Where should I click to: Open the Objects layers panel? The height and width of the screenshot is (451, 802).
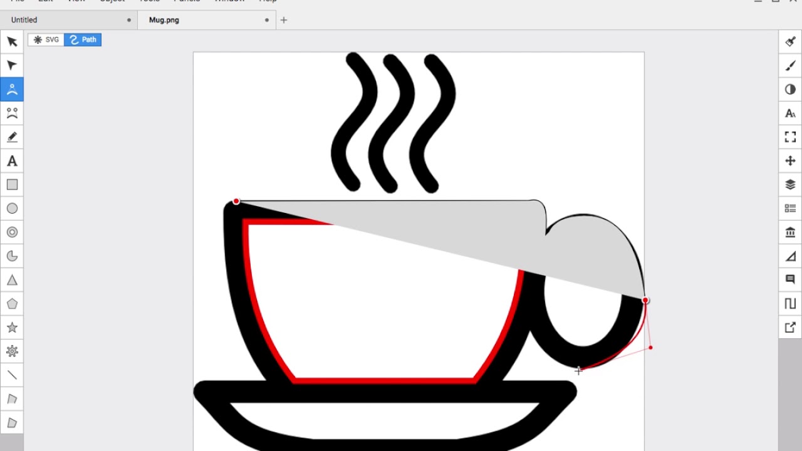tap(790, 185)
